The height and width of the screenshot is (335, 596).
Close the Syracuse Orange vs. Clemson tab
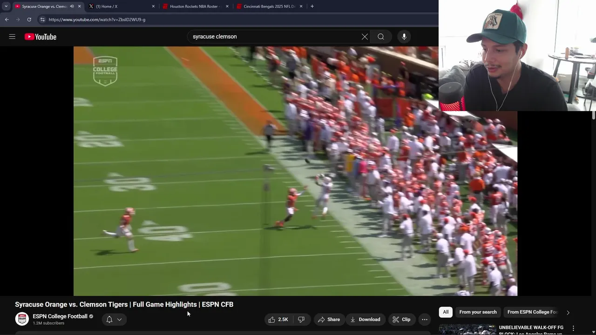pos(79,7)
